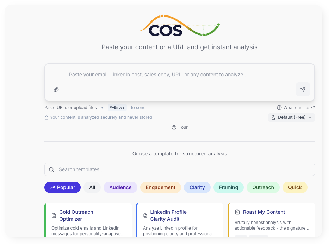Image resolution: width=329 pixels, height=244 pixels.
Task: Toggle the Audience filter pill
Action: point(120,187)
